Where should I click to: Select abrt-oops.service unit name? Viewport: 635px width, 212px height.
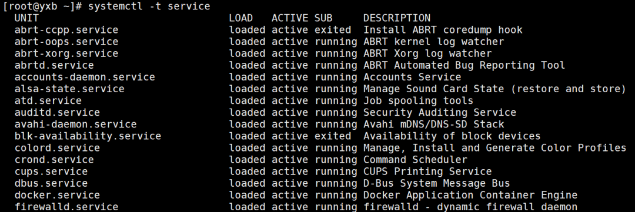[66, 42]
